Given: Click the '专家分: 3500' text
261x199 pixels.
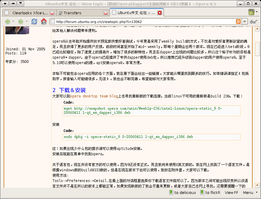Looking at the screenshot, I should [x=17, y=62].
